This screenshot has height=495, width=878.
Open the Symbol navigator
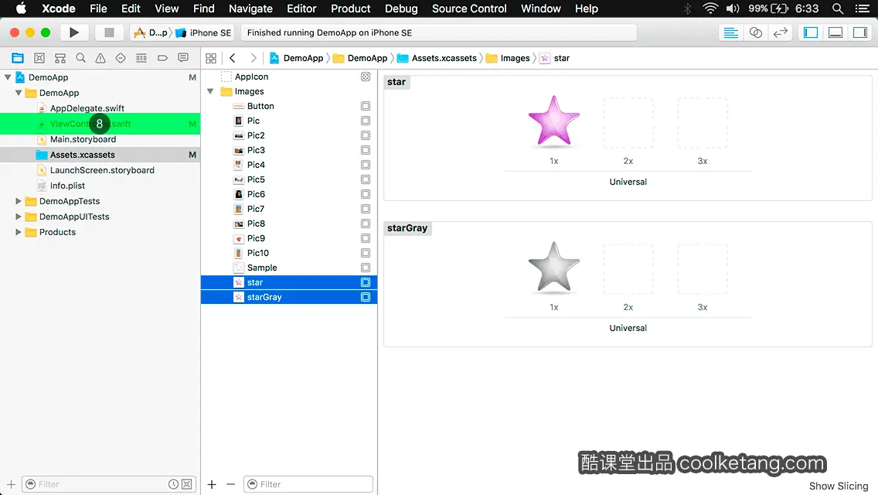point(60,58)
